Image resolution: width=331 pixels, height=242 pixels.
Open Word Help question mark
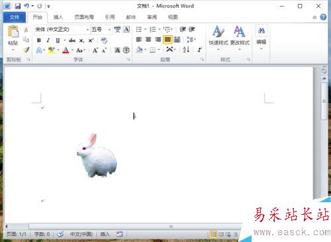tap(323, 17)
